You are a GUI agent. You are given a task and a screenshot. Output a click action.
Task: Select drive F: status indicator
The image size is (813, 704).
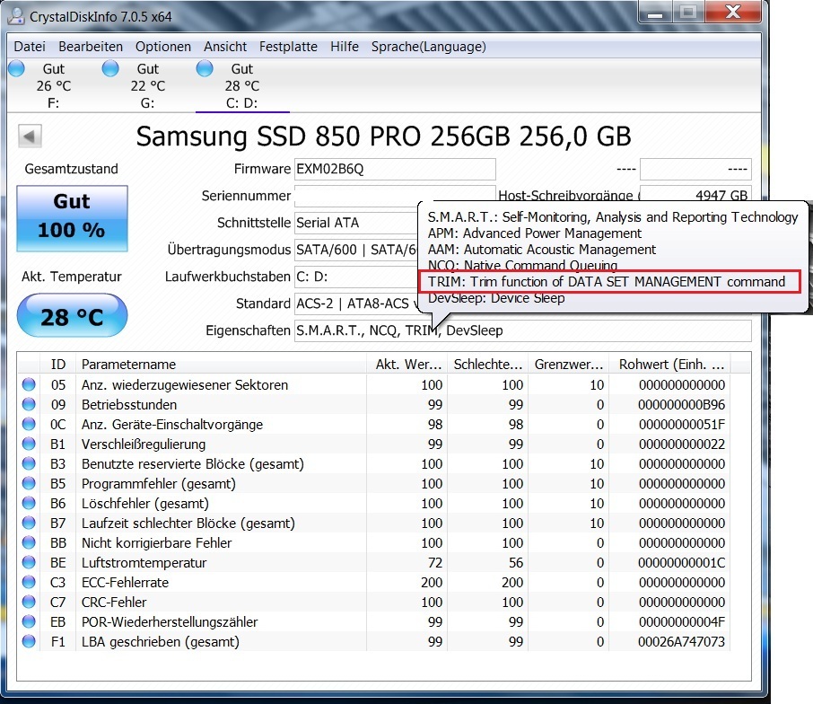(16, 68)
